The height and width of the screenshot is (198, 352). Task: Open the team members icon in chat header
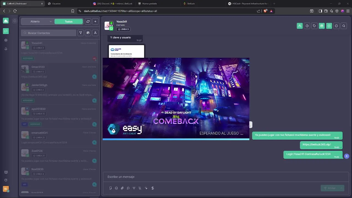click(300, 26)
